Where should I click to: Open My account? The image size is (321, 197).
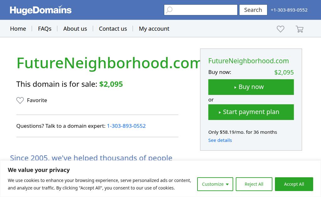154,29
